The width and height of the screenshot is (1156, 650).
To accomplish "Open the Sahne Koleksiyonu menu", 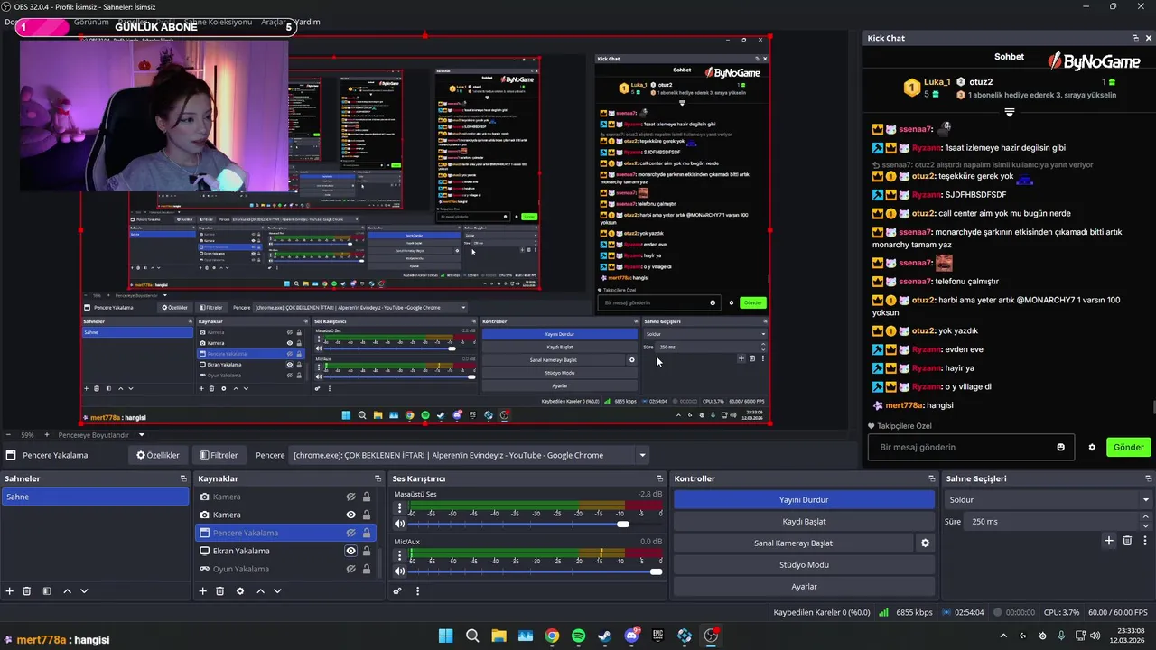I will point(218,22).
